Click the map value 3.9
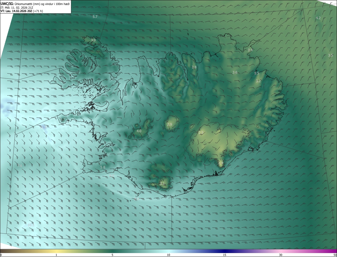337x257 pixels. click(93, 40)
